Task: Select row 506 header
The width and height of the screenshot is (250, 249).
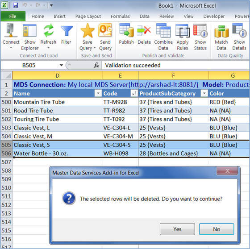Action: pos(6,154)
